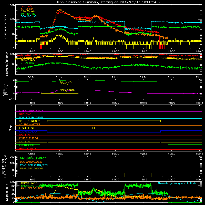Viewport: 205px width, 205px height.
Task: Click the Flags axis label
Action: click(11, 128)
